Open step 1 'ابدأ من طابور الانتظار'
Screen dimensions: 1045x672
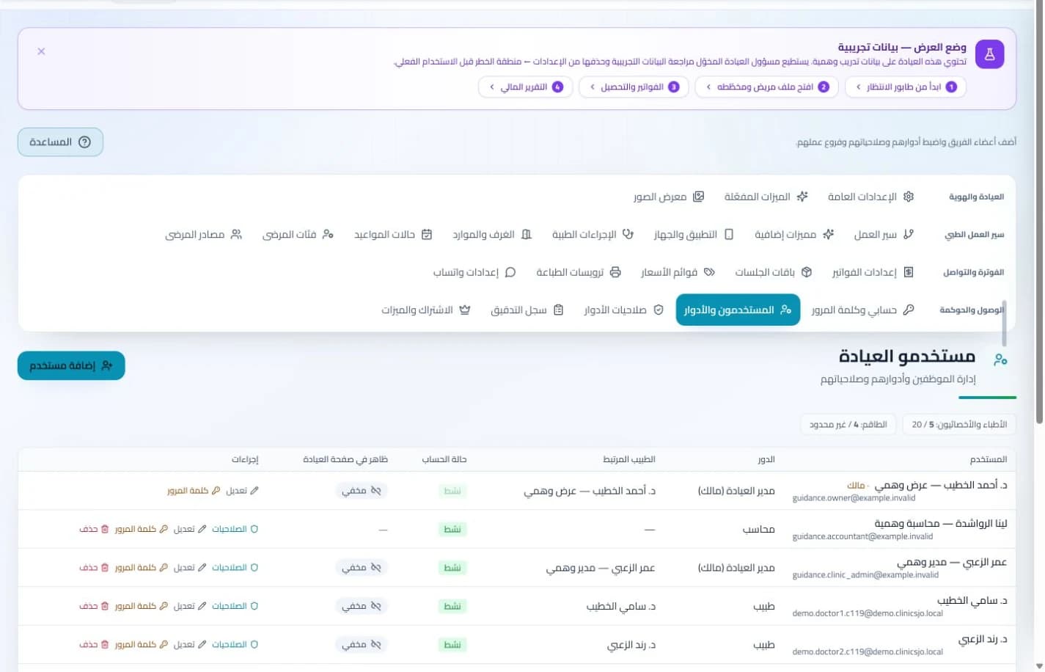906,87
